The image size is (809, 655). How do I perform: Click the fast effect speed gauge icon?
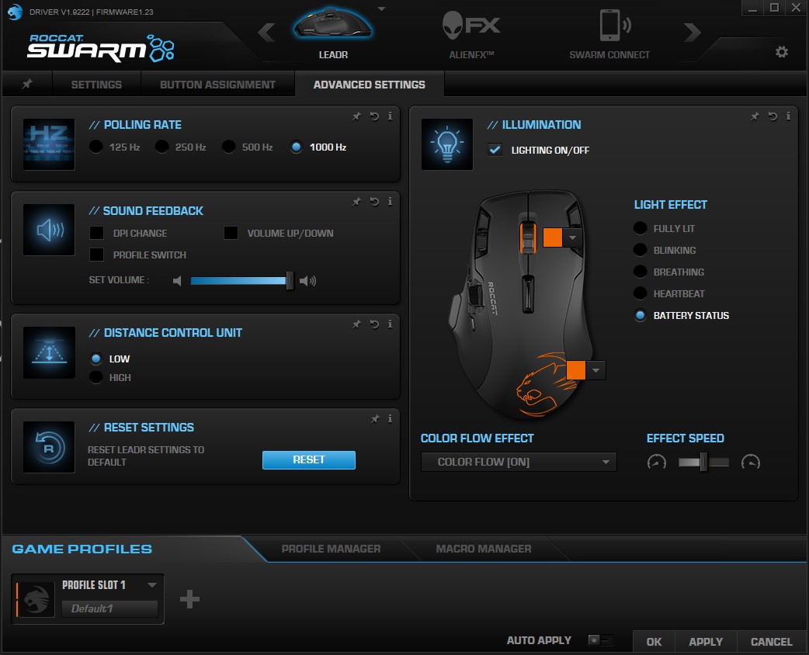(x=751, y=462)
